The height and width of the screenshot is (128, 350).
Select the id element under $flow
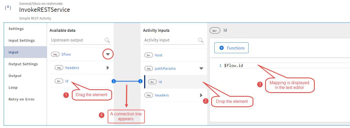(67, 81)
